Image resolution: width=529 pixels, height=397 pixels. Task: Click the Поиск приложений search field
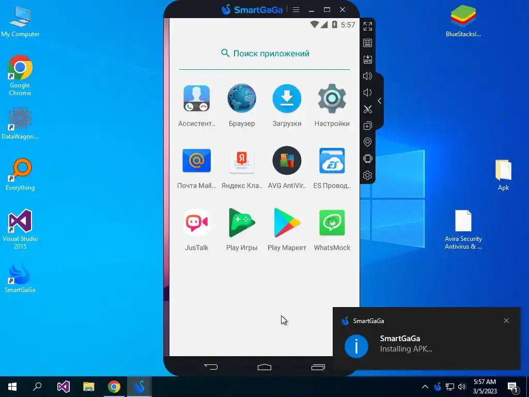click(x=264, y=53)
